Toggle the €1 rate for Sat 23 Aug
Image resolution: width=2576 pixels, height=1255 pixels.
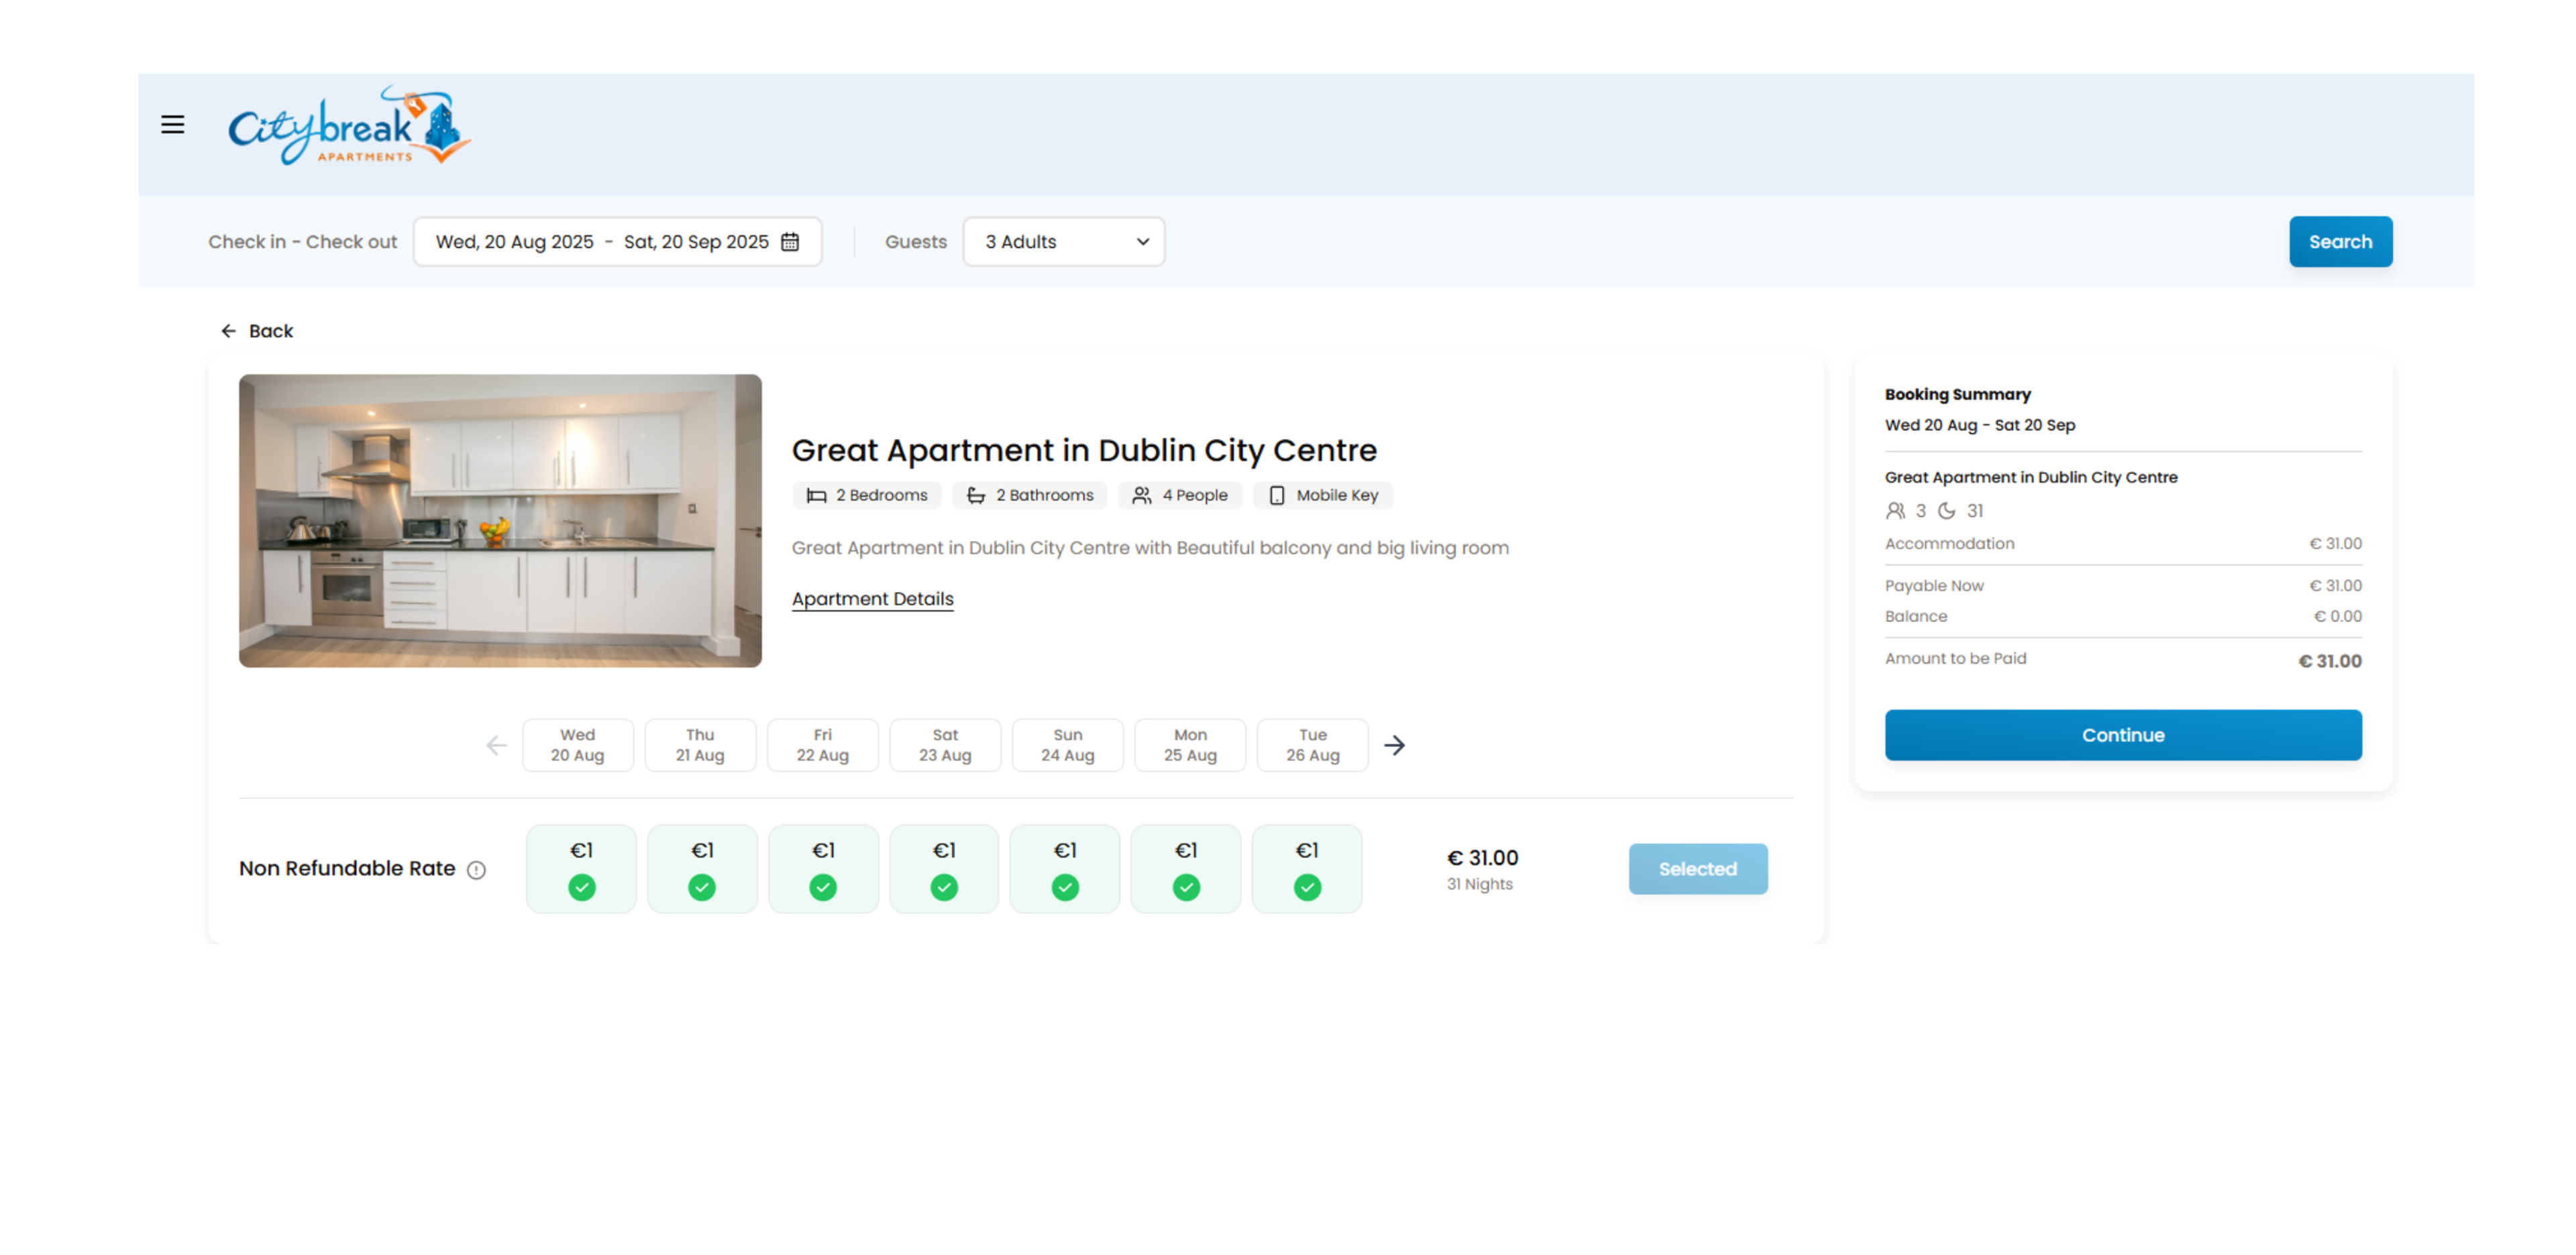(x=944, y=868)
